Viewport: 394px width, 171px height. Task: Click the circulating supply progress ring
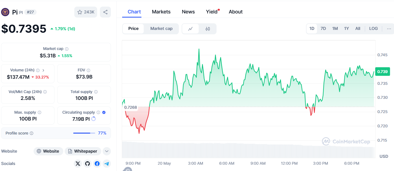coord(93,119)
